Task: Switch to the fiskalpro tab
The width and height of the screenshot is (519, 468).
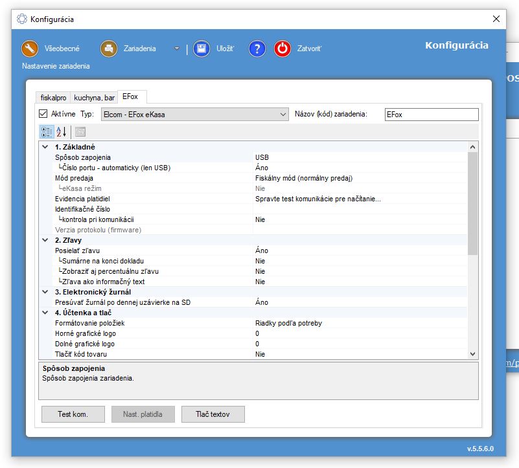Action: tap(54, 98)
